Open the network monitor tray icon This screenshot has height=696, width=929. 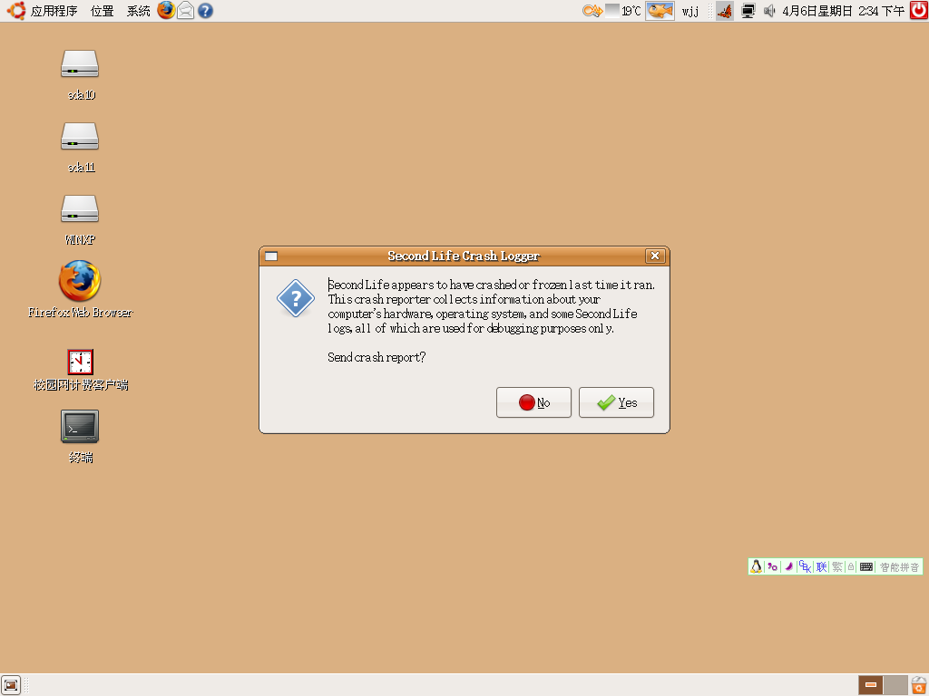(748, 11)
